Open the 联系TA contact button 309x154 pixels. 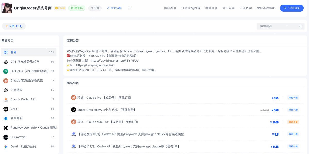[x=77, y=8]
